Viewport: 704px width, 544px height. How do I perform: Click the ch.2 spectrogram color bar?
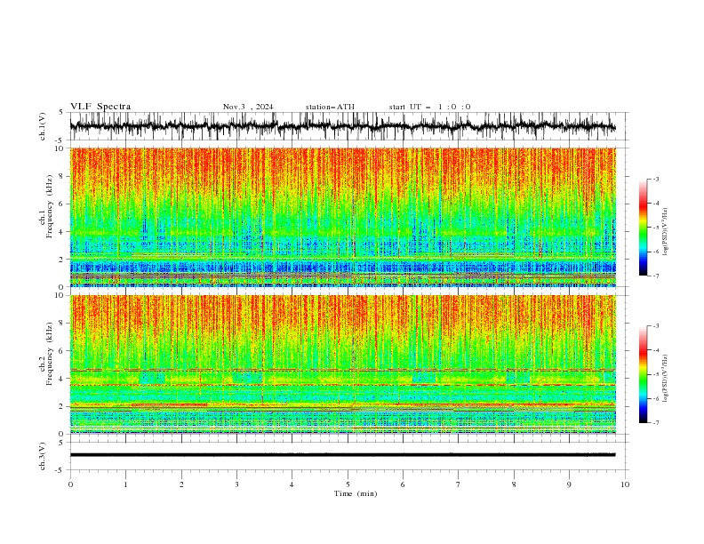tap(643, 374)
